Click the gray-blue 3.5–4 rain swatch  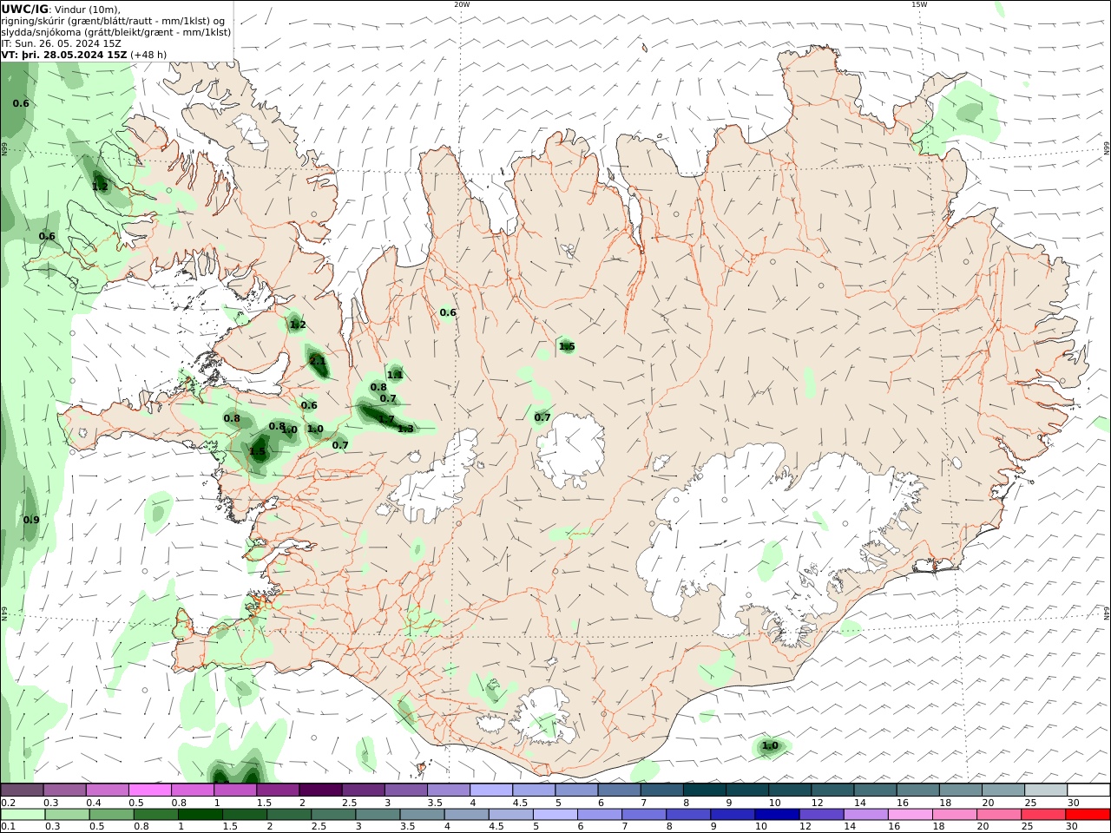422,815
